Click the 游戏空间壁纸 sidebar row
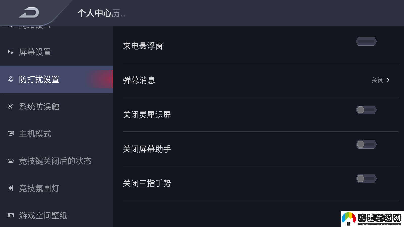 click(43, 216)
